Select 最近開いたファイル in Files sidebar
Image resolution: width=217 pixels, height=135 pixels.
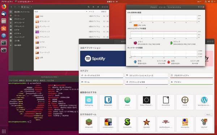(22, 12)
